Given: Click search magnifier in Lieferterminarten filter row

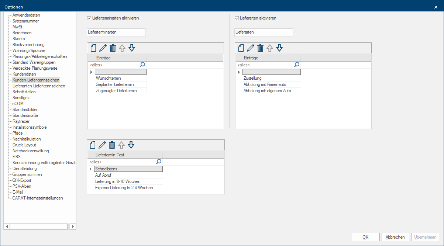Looking at the screenshot, I should coord(142,65).
